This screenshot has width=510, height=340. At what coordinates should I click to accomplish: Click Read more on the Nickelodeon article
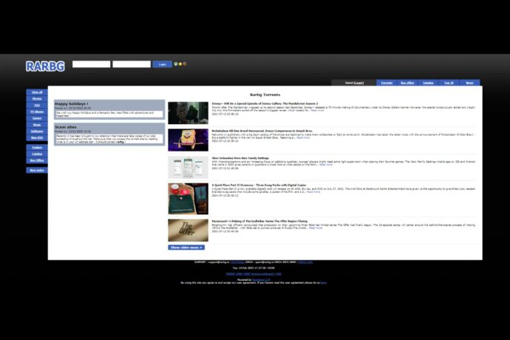303,137
